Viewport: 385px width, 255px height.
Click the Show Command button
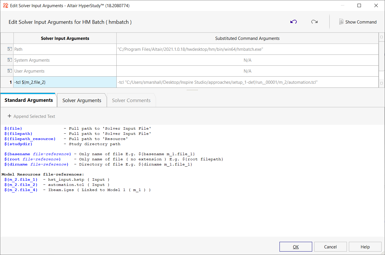(x=358, y=22)
